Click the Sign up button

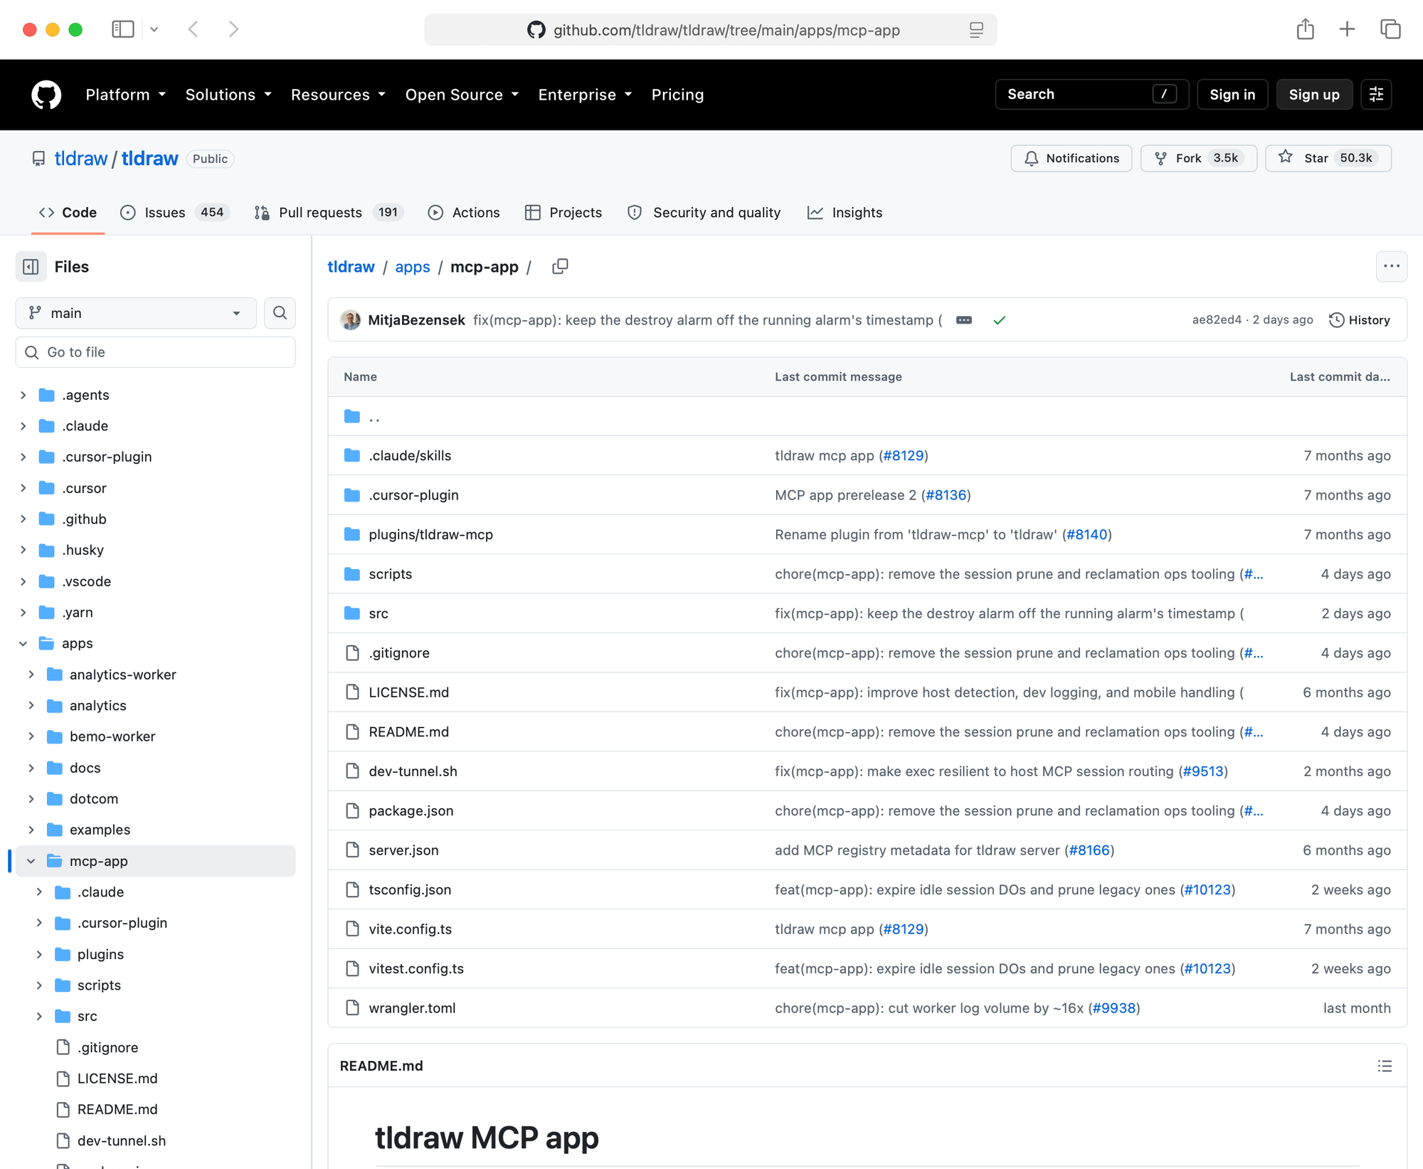coord(1314,95)
